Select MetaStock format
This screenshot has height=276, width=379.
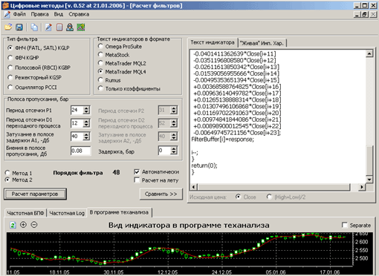114,55
